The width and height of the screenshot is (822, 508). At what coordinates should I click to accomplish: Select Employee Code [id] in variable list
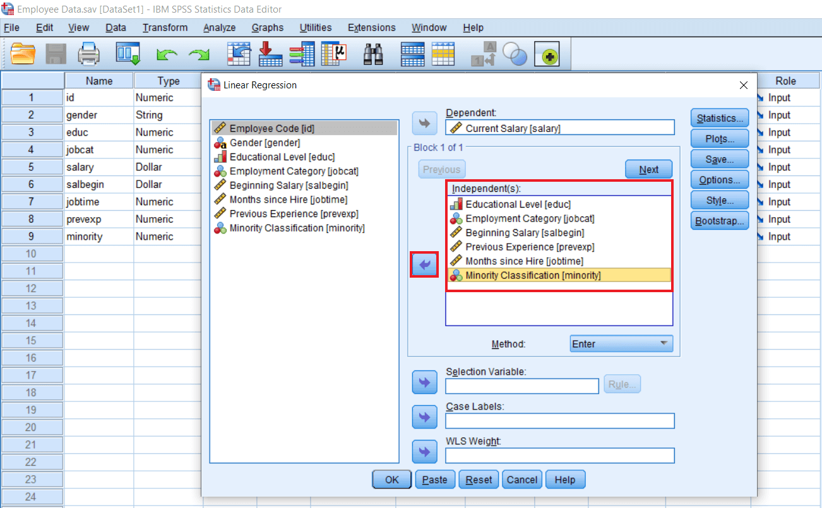pos(304,128)
